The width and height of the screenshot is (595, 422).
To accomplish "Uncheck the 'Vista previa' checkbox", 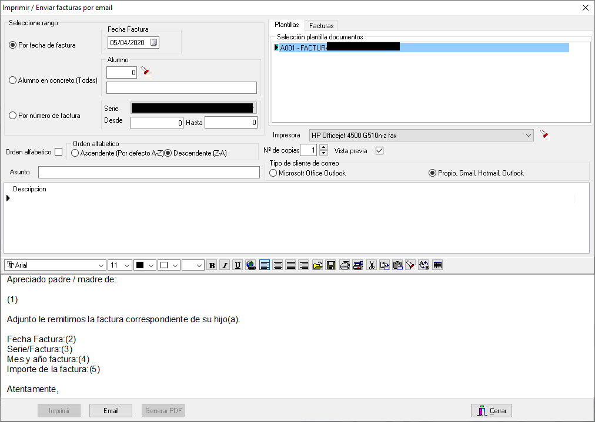I will pos(379,151).
